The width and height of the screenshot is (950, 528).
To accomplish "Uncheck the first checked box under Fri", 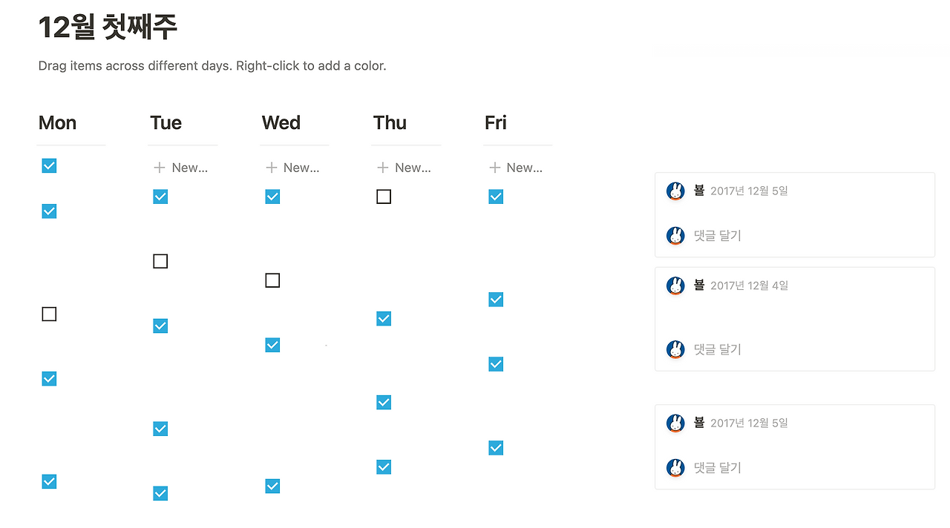I will point(496,197).
